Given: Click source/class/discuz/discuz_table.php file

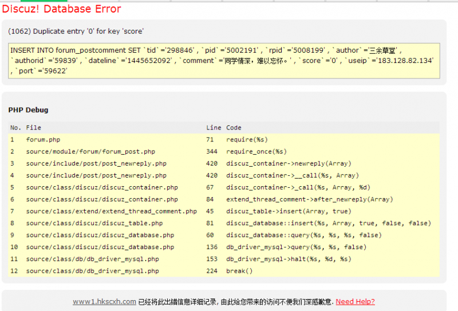Looking at the screenshot, I should coord(94,223).
